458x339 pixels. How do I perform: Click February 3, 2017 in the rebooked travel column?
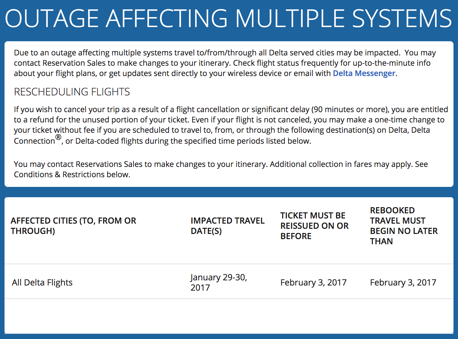point(403,283)
